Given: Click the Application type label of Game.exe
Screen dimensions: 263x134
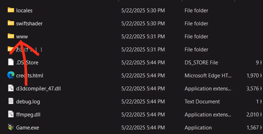Looking at the screenshot, I should [198, 128].
